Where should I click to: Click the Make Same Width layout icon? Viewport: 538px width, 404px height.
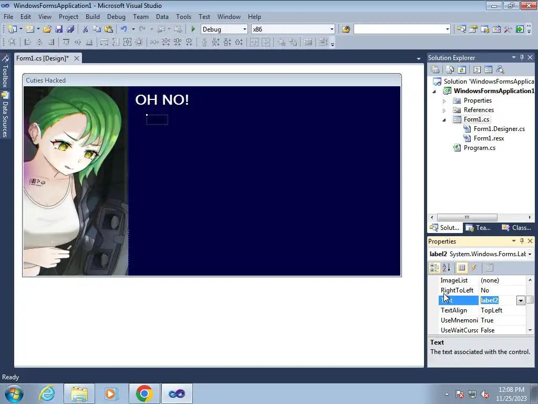point(104,42)
